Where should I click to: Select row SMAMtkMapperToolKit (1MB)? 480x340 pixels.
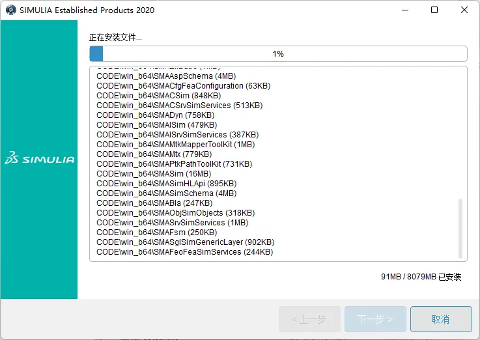(x=176, y=145)
